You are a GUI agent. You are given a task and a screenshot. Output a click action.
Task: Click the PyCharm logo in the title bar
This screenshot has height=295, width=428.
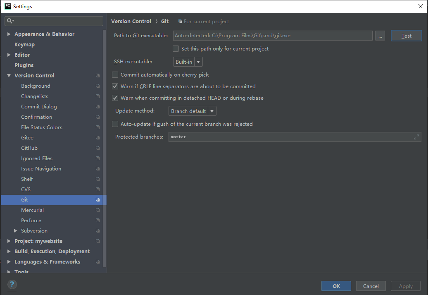(x=8, y=6)
